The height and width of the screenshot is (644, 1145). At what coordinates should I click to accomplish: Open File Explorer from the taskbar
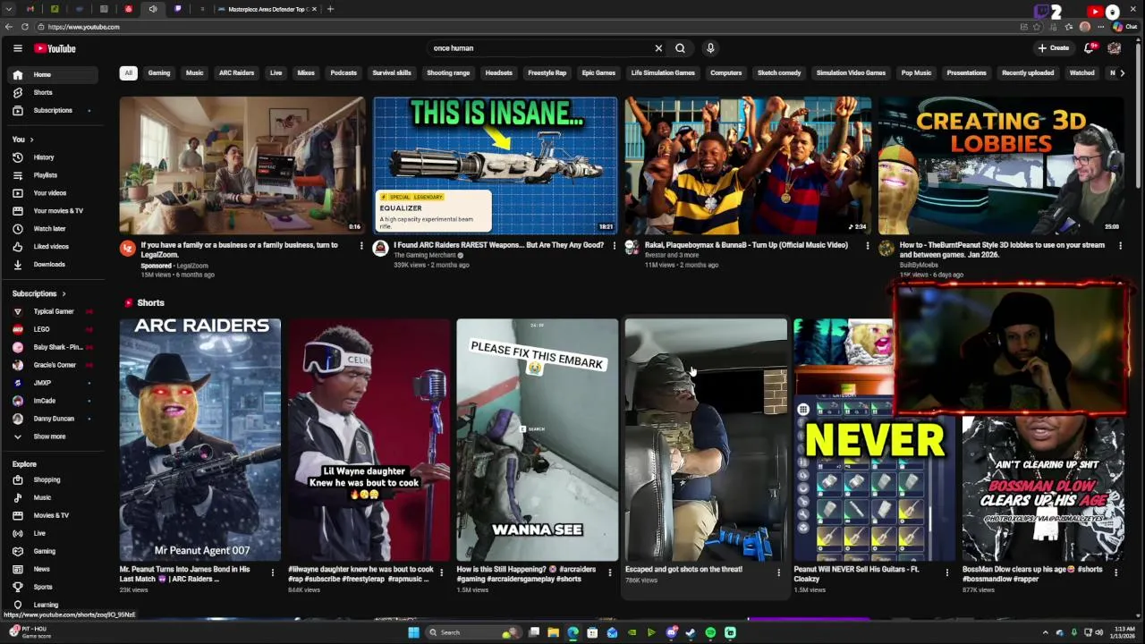pyautogui.click(x=553, y=632)
